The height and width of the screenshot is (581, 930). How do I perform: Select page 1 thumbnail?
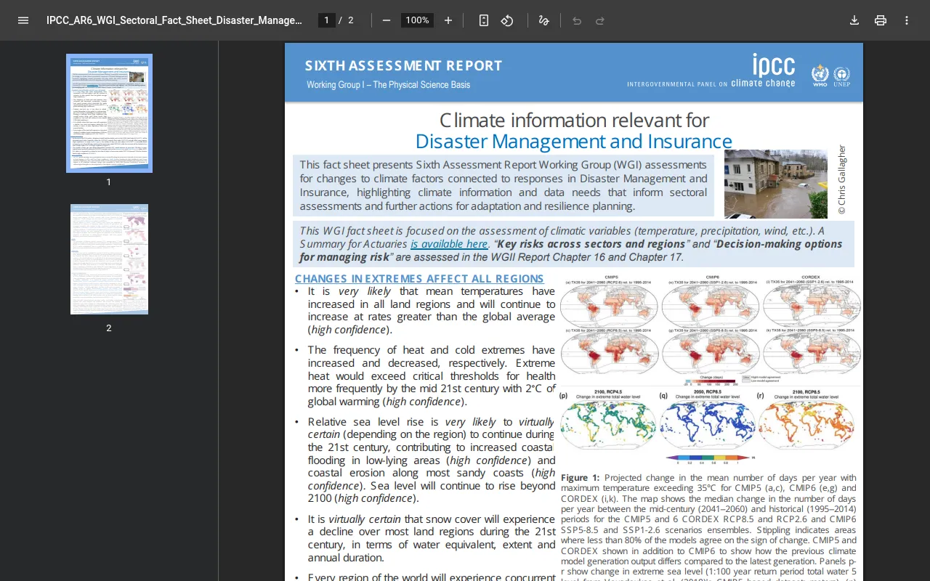click(x=109, y=113)
